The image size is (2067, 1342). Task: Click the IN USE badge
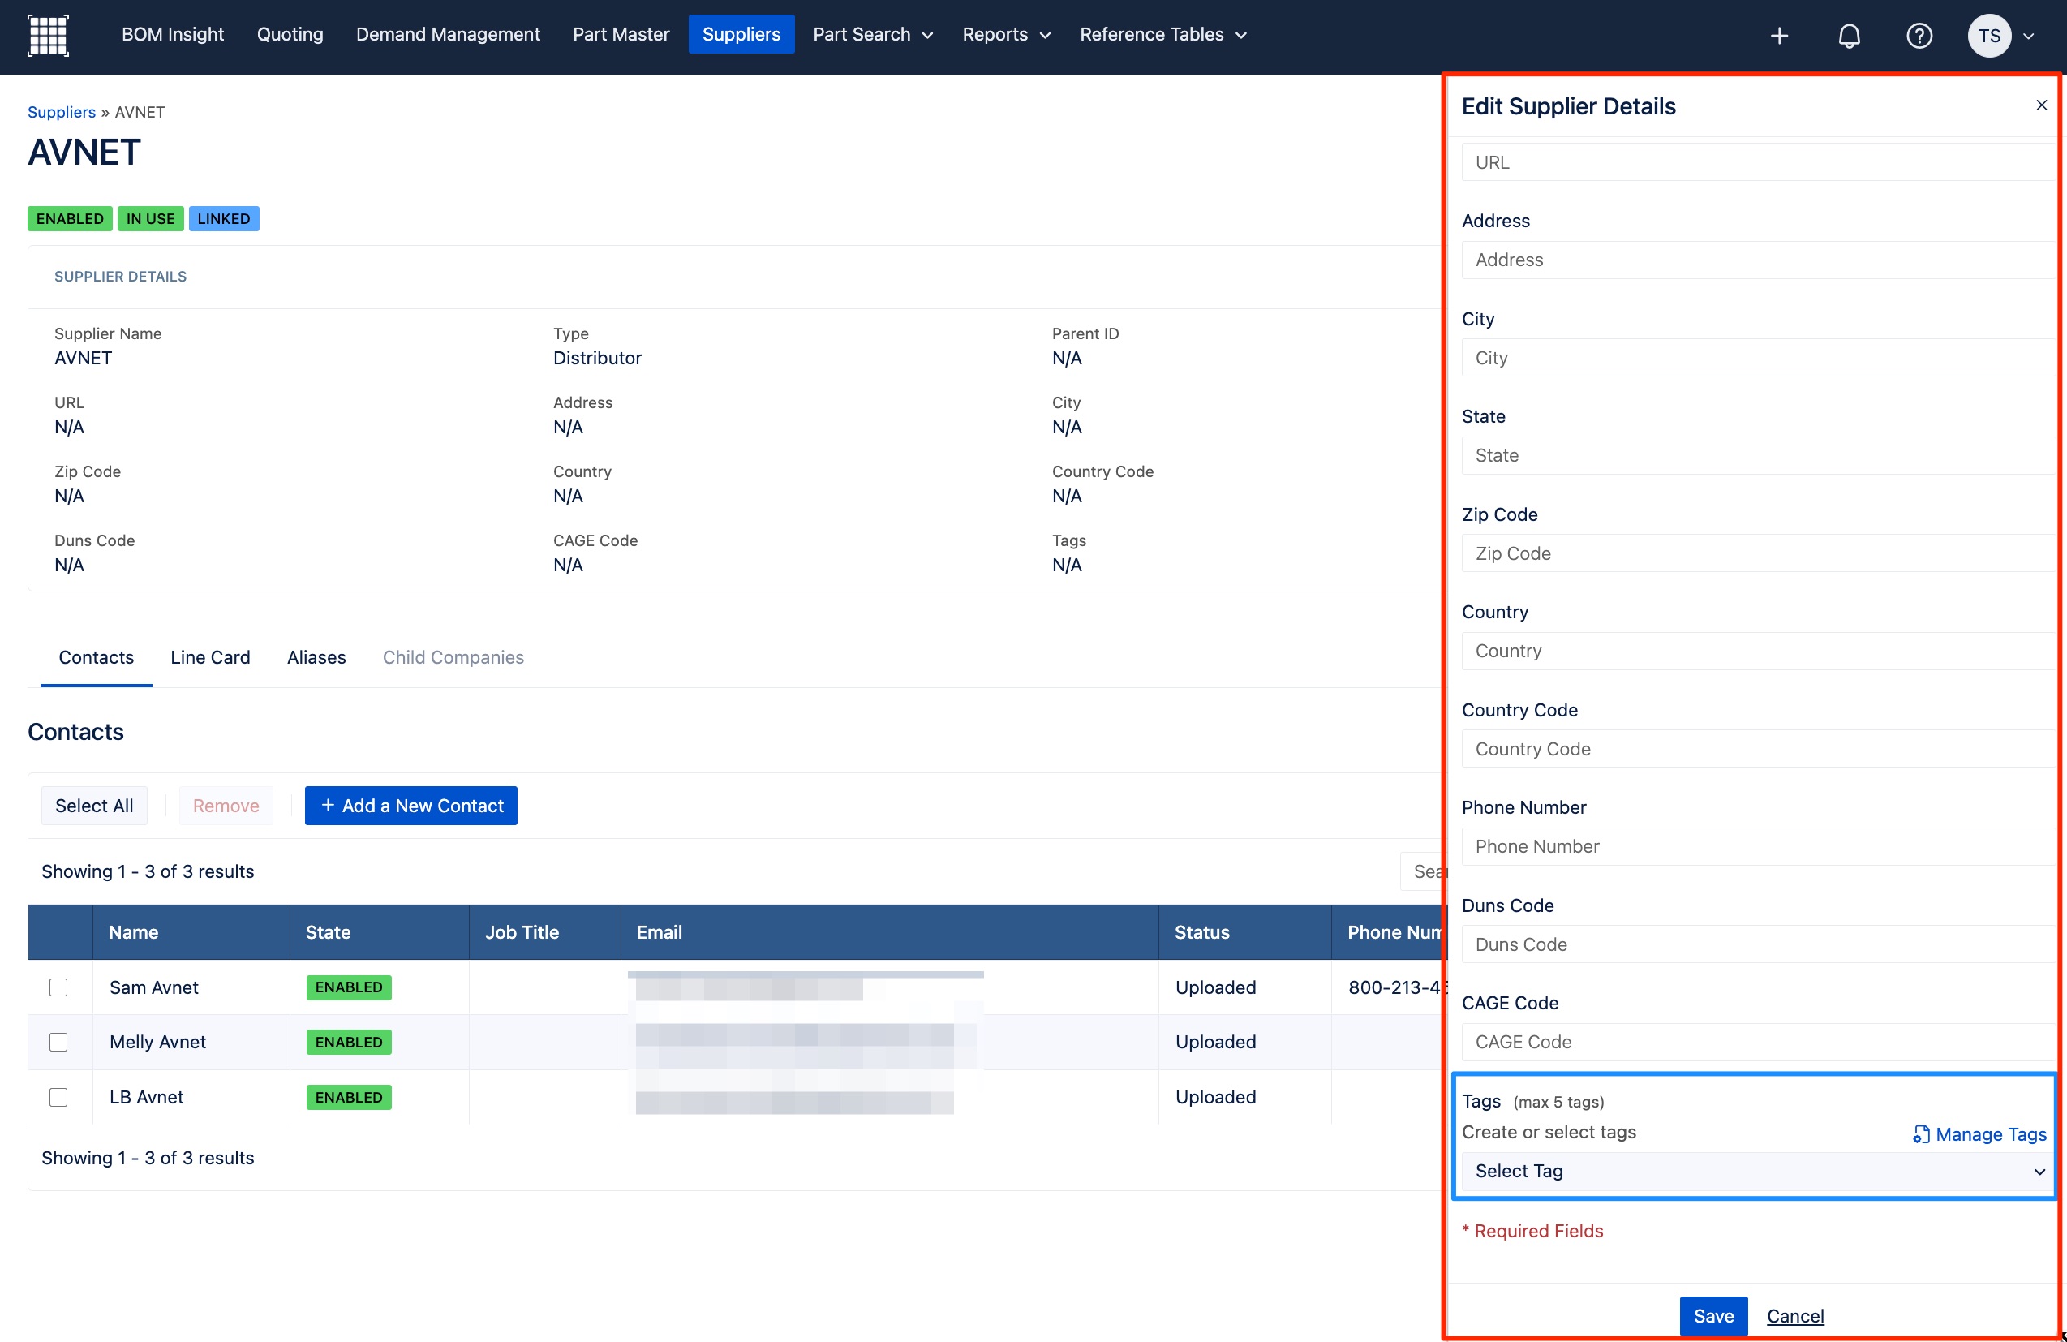[150, 219]
